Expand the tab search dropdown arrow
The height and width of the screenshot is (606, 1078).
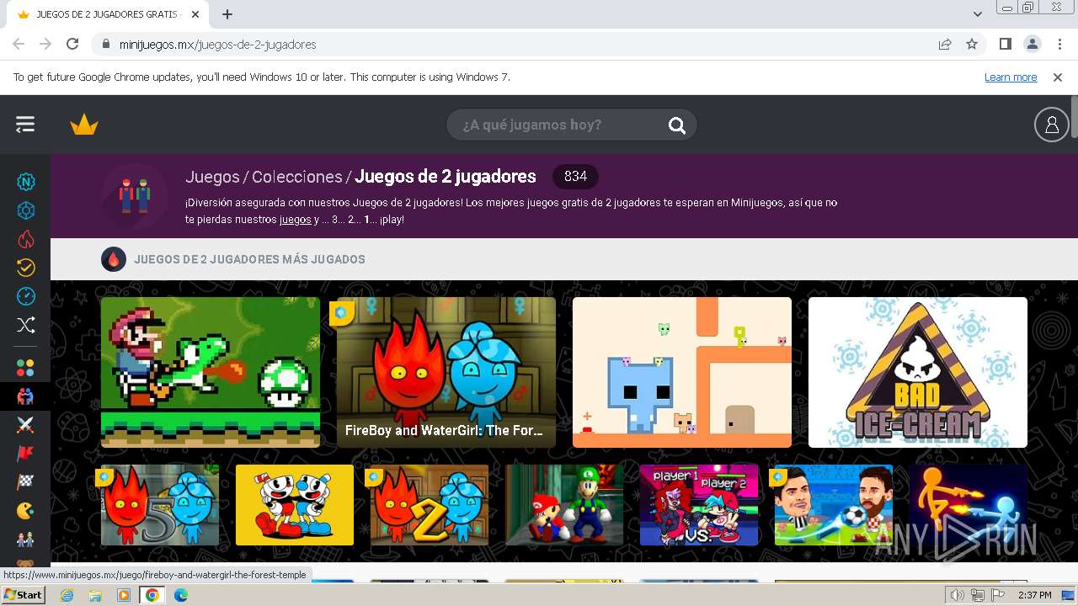tap(978, 14)
